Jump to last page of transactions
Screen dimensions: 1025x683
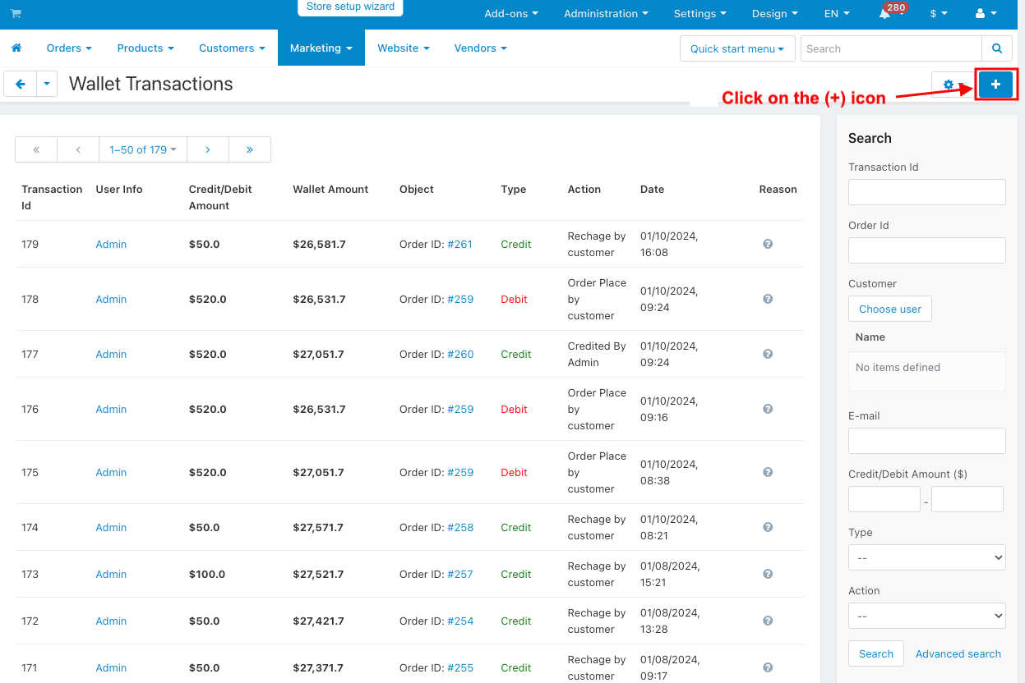click(250, 149)
